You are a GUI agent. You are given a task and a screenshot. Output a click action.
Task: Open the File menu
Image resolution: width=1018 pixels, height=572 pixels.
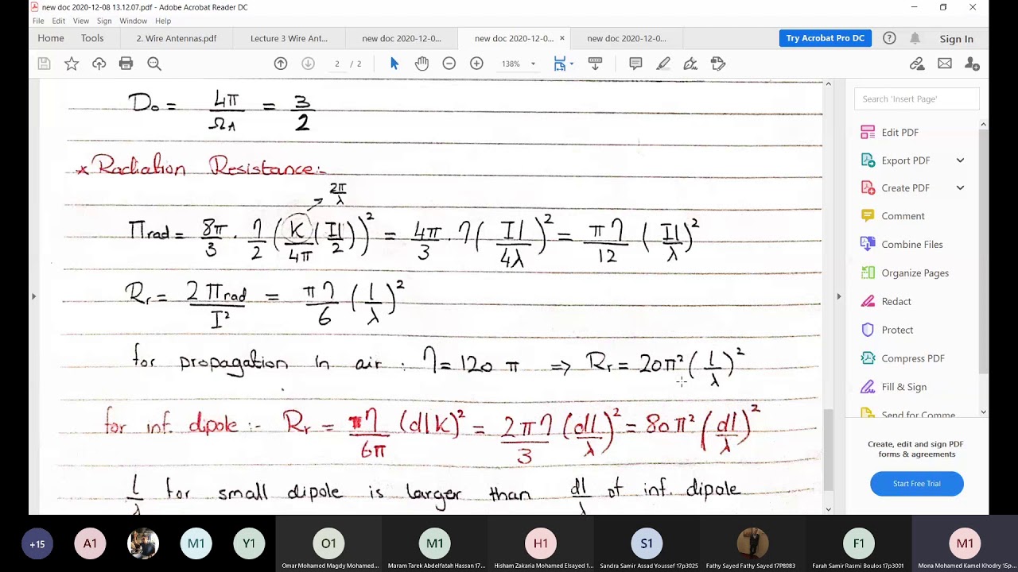tap(38, 21)
